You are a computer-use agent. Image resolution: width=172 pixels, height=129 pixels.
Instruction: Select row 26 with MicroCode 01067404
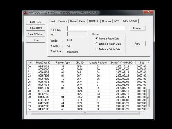click(x=87, y=85)
